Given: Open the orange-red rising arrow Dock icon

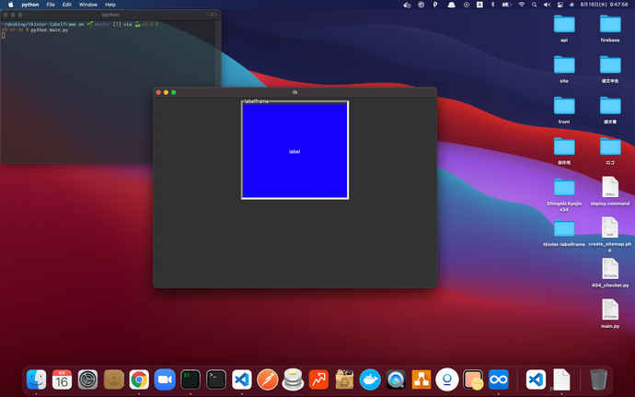Looking at the screenshot, I should click(318, 380).
